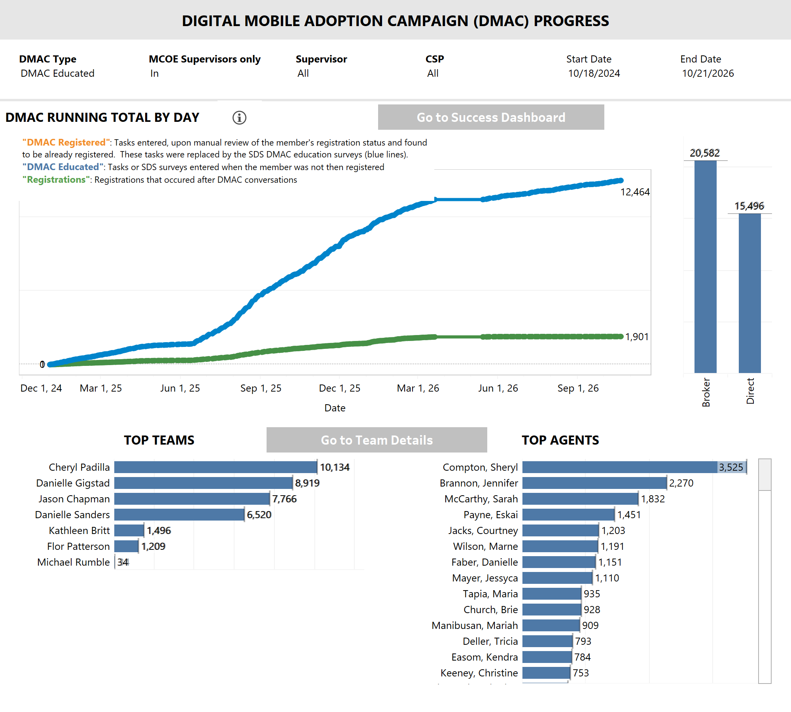The image size is (791, 712).
Task: Select the Broker bar showing 20,582
Action: pyautogui.click(x=706, y=267)
